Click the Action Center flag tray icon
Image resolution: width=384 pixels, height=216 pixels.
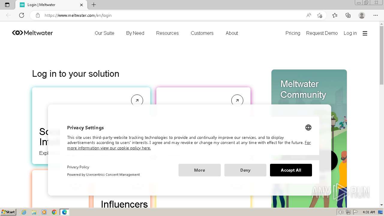[x=355, y=212]
